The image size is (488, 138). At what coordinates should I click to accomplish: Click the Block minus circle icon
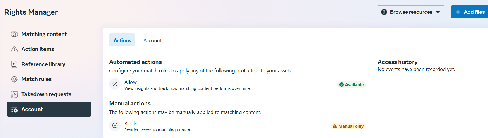point(115,125)
